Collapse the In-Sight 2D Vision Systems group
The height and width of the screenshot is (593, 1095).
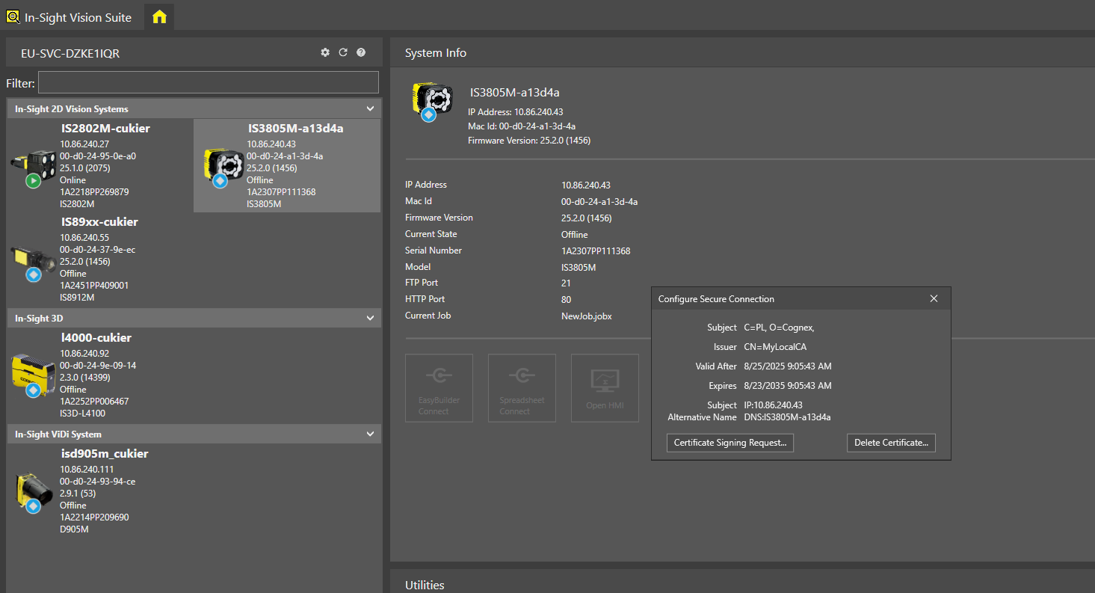point(370,109)
